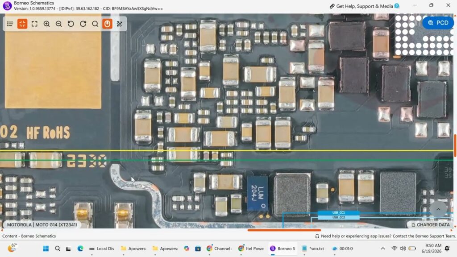Zoom in with the plus magnifier
The image size is (457, 257).
tap(46, 24)
